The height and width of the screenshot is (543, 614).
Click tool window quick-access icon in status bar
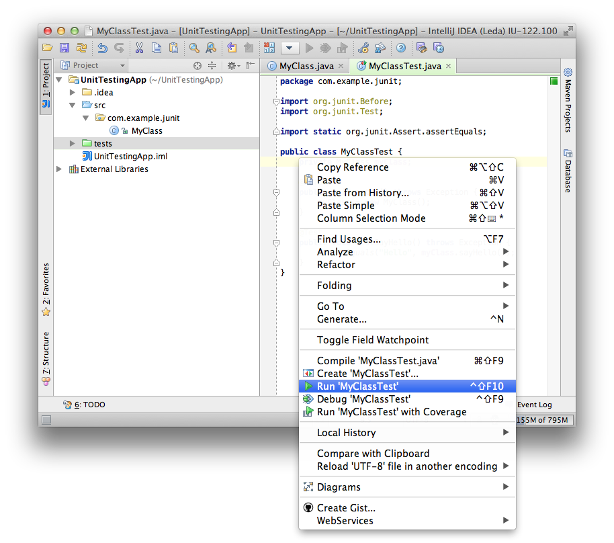[x=46, y=420]
